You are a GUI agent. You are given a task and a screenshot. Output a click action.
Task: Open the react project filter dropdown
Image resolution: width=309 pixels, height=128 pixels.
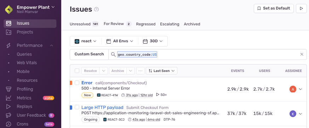pos(86,41)
